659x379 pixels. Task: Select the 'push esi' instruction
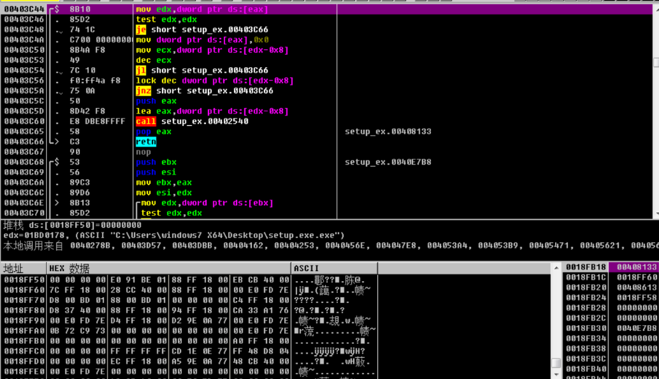pos(157,173)
